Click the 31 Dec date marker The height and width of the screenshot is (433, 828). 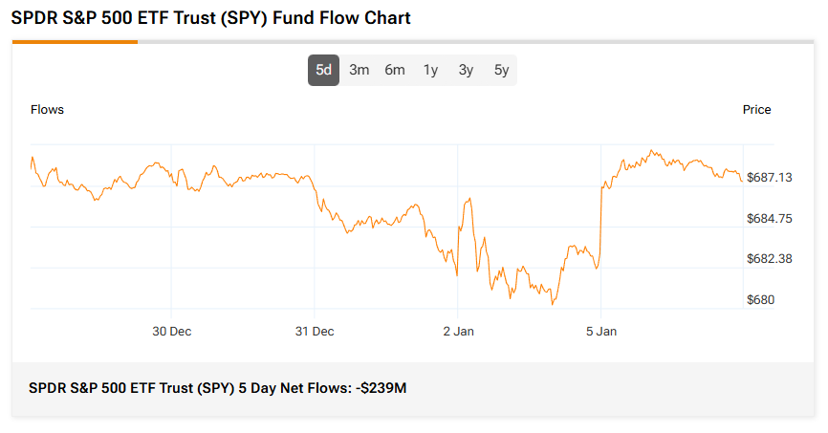click(x=315, y=332)
